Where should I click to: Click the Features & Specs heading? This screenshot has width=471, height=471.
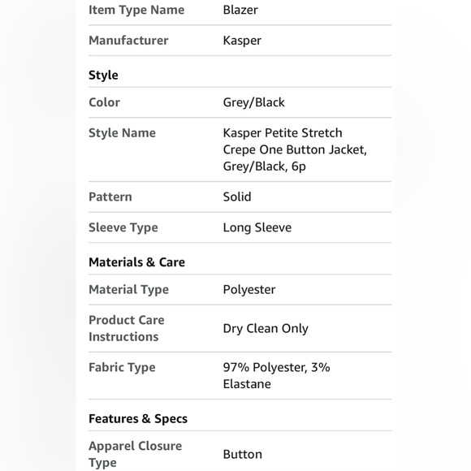(138, 419)
